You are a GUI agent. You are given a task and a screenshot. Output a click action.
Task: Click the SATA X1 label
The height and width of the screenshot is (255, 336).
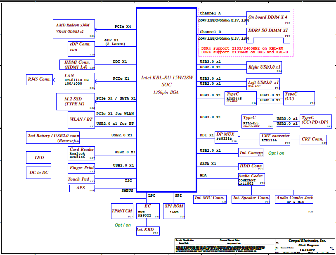coord(208,164)
